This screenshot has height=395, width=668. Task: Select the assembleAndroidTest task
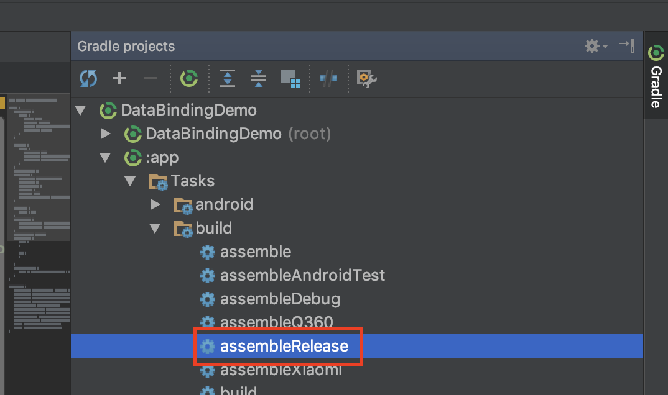pyautogui.click(x=302, y=275)
